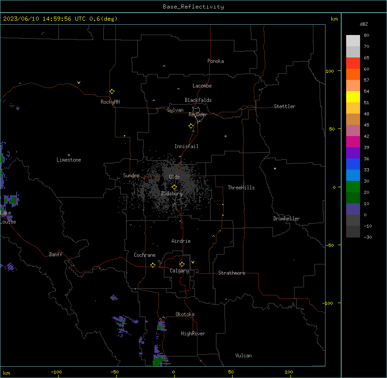Click the Sundre label
Image resolution: width=387 pixels, height=378 pixels.
(x=131, y=176)
